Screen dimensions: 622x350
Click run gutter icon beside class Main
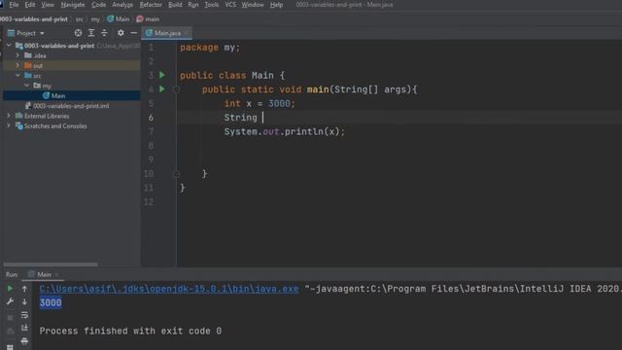click(162, 75)
